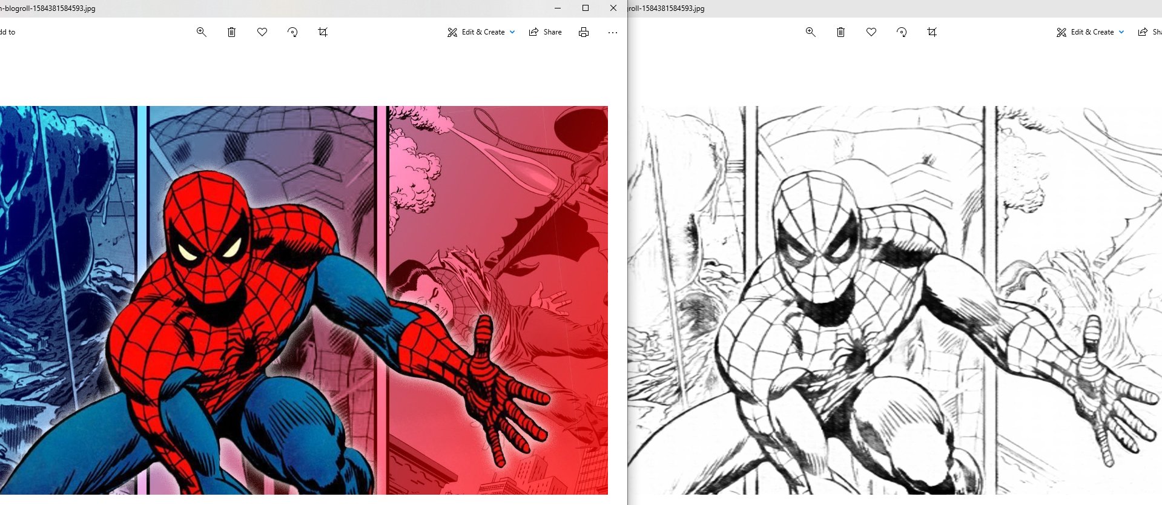The image size is (1162, 505).
Task: Delete the sketch image in the right window
Action: pyautogui.click(x=840, y=32)
